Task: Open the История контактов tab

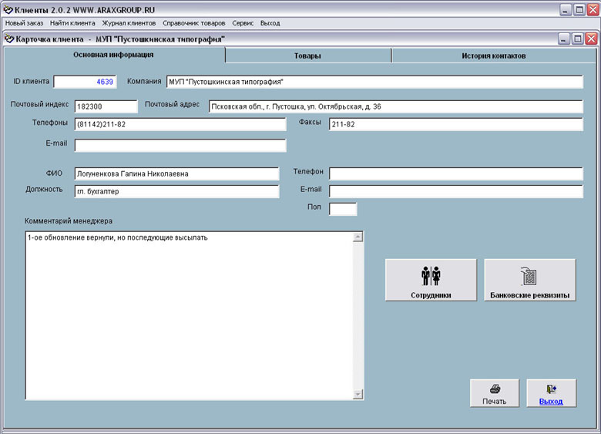Action: [493, 56]
